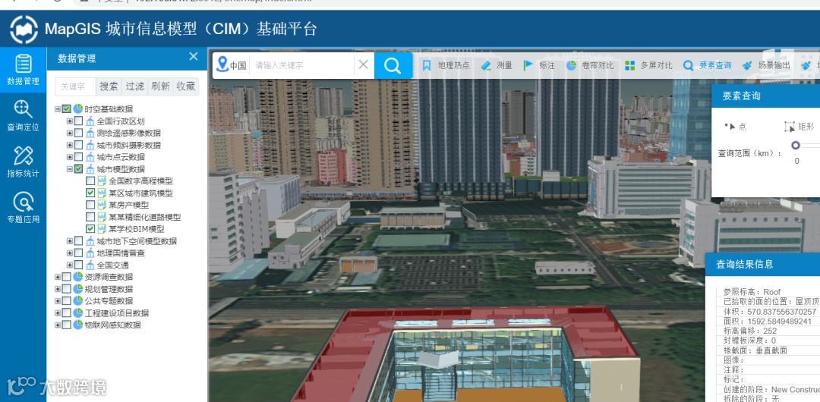The width and height of the screenshot is (820, 402).
Task: Click the 查询结果信息 panel header
Action: (762, 265)
